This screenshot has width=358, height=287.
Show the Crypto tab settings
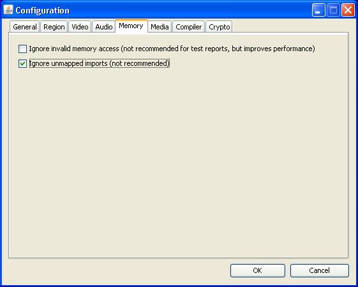[219, 27]
